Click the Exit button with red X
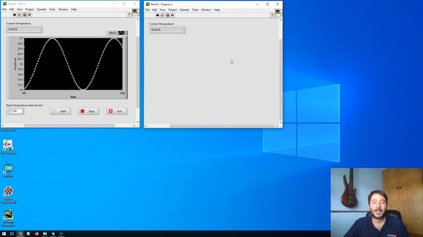Image resolution: width=423 pixels, height=237 pixels. pos(116,111)
